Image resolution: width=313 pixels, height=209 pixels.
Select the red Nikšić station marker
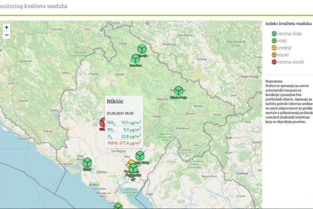tap(103, 122)
